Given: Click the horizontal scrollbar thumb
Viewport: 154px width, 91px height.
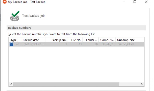Looking at the screenshot, I should click(66, 84).
